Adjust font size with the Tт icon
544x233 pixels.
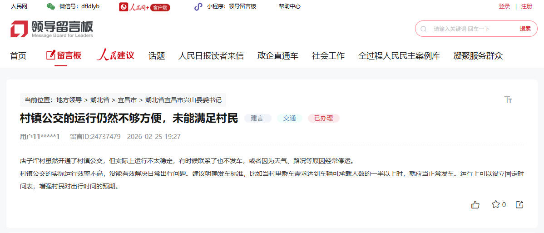point(508,100)
